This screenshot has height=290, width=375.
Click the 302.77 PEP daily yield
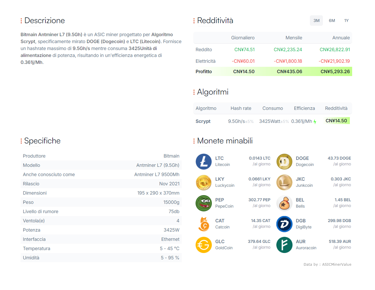click(x=259, y=200)
